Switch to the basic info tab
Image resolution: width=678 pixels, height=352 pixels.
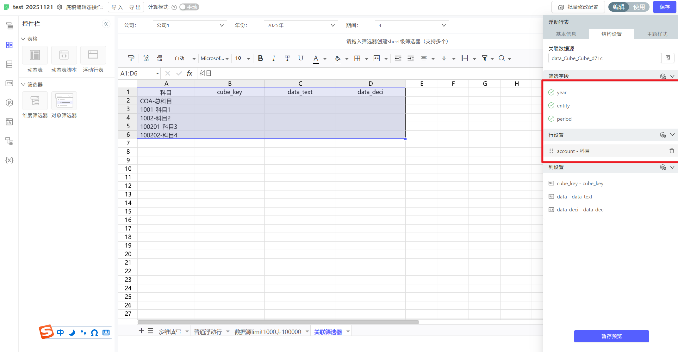(566, 34)
